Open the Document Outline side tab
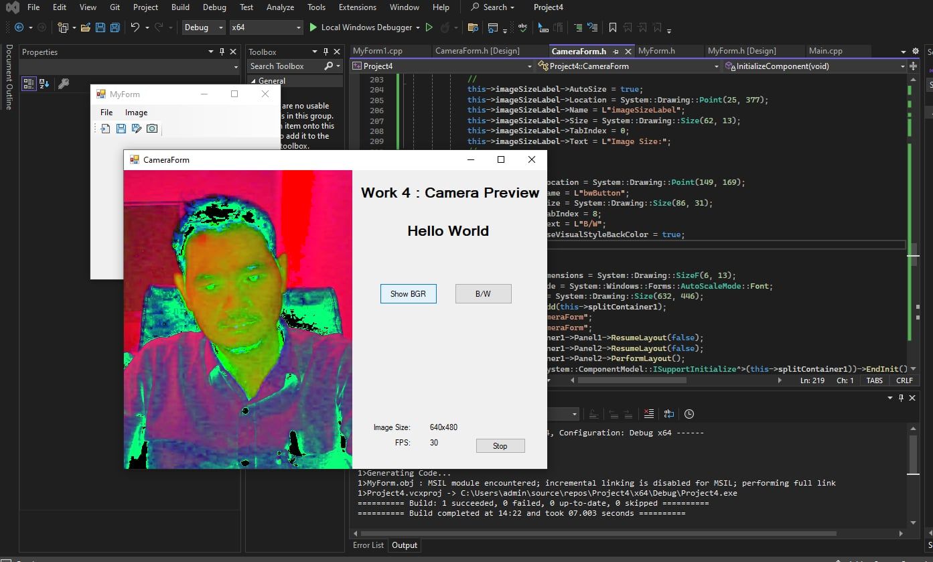The image size is (933, 562). point(9,77)
